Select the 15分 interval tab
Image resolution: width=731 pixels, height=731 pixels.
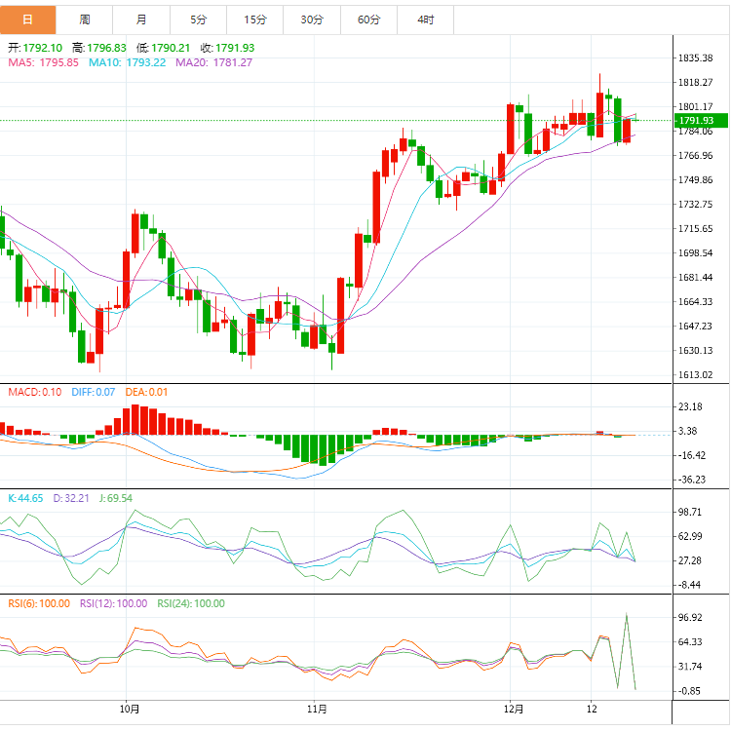click(x=255, y=19)
